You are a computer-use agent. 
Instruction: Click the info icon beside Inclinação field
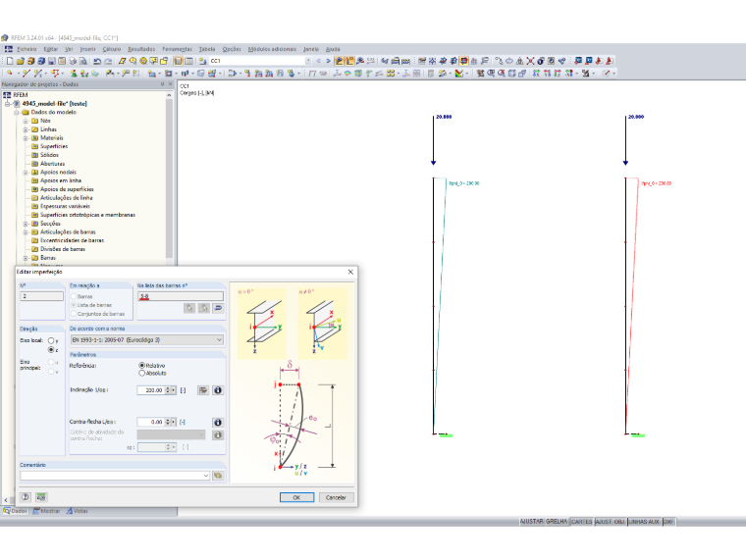(x=218, y=390)
